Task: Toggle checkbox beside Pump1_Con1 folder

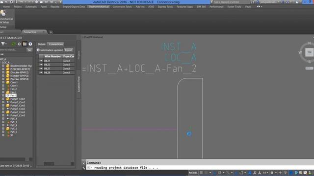Action: 3,99
